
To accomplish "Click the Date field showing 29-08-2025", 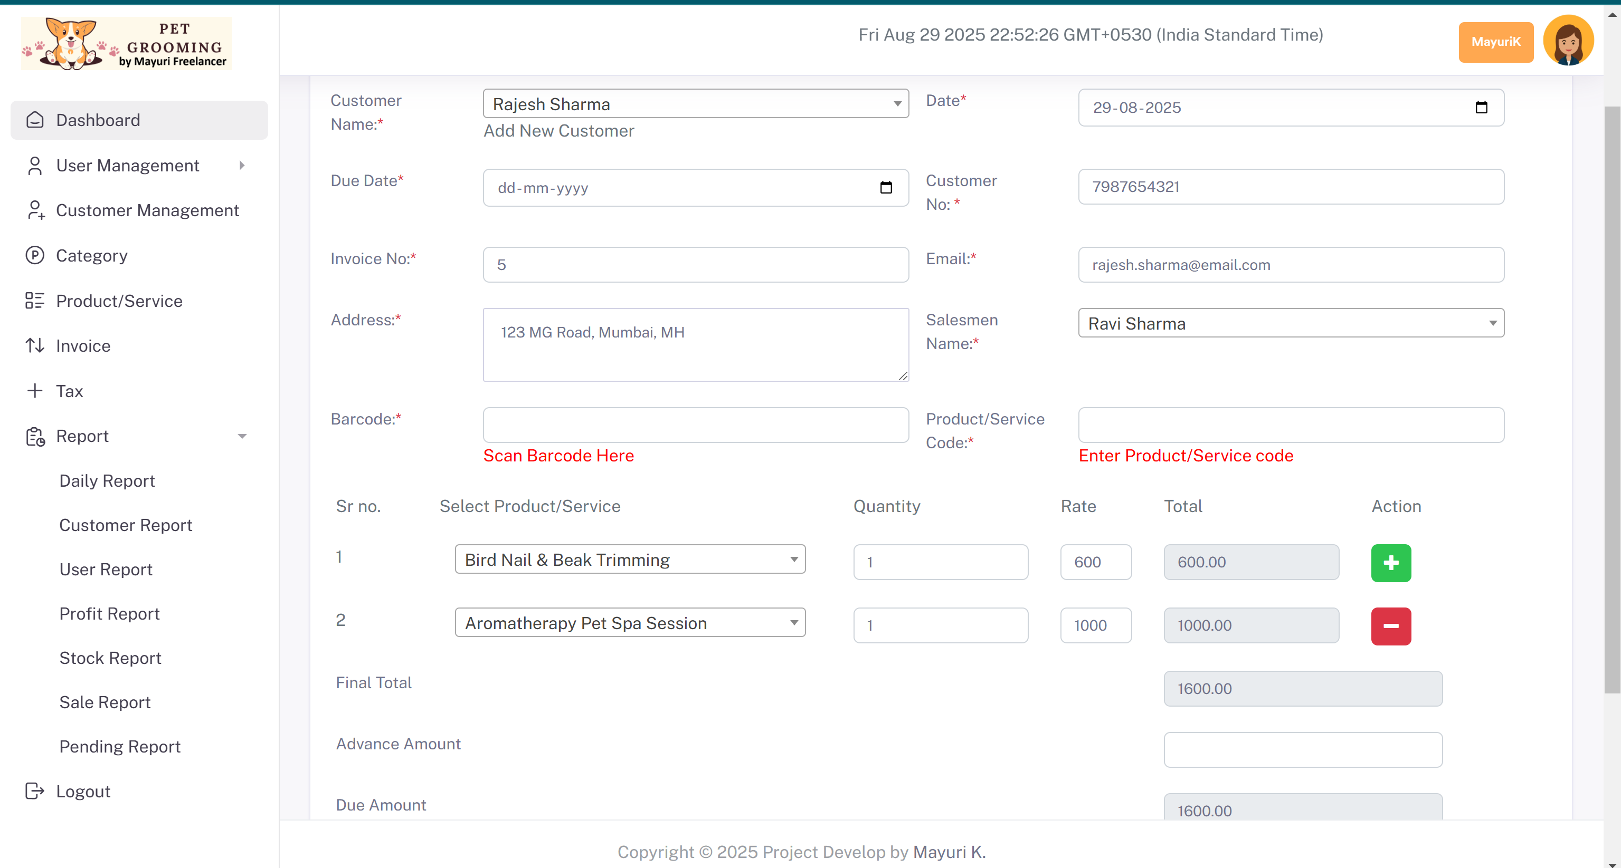I will pos(1291,108).
